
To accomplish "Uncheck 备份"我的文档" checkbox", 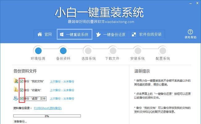I will 22,81.
